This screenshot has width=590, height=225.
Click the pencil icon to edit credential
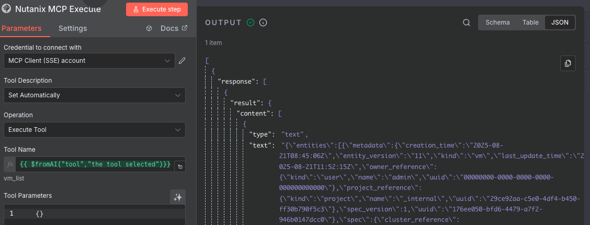click(x=182, y=61)
